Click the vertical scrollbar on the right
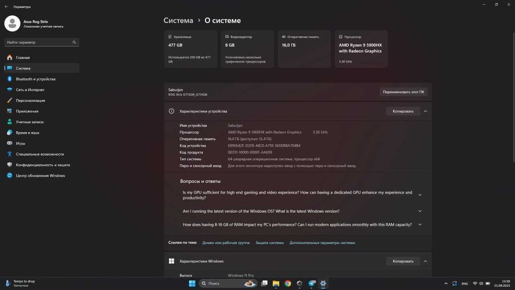 [513, 97]
